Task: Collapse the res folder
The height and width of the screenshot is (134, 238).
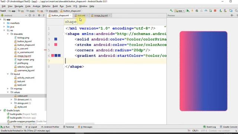Action: click(x=4, y=31)
